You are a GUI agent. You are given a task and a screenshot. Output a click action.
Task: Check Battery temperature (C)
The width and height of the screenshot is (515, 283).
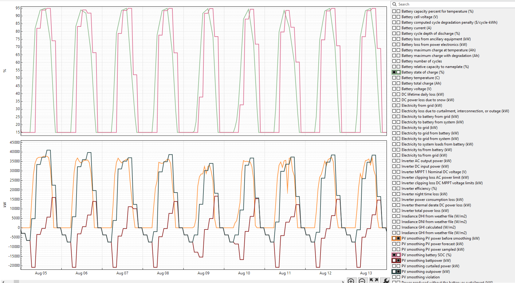[x=394, y=78]
